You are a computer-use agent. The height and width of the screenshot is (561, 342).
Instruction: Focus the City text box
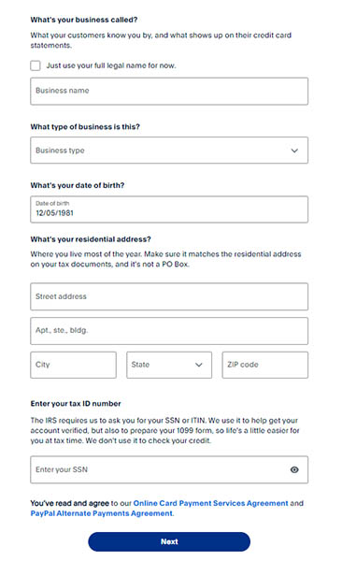(x=73, y=365)
